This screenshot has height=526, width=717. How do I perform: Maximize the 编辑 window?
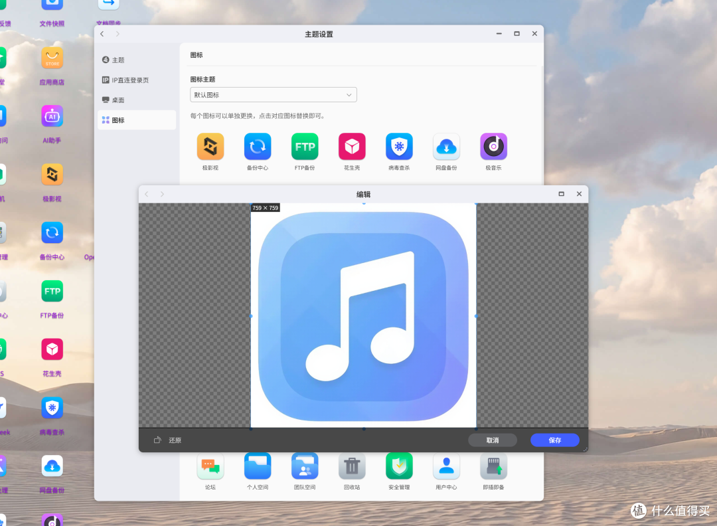point(562,194)
